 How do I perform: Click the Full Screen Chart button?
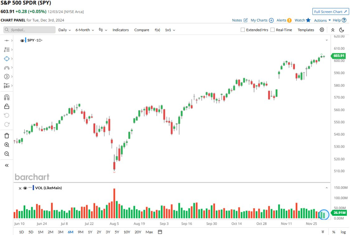click(330, 12)
